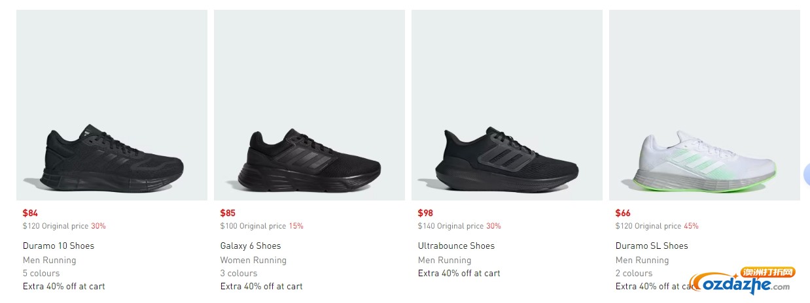Click the Ultrabounce Shoes title
This screenshot has width=810, height=303.
click(x=456, y=246)
